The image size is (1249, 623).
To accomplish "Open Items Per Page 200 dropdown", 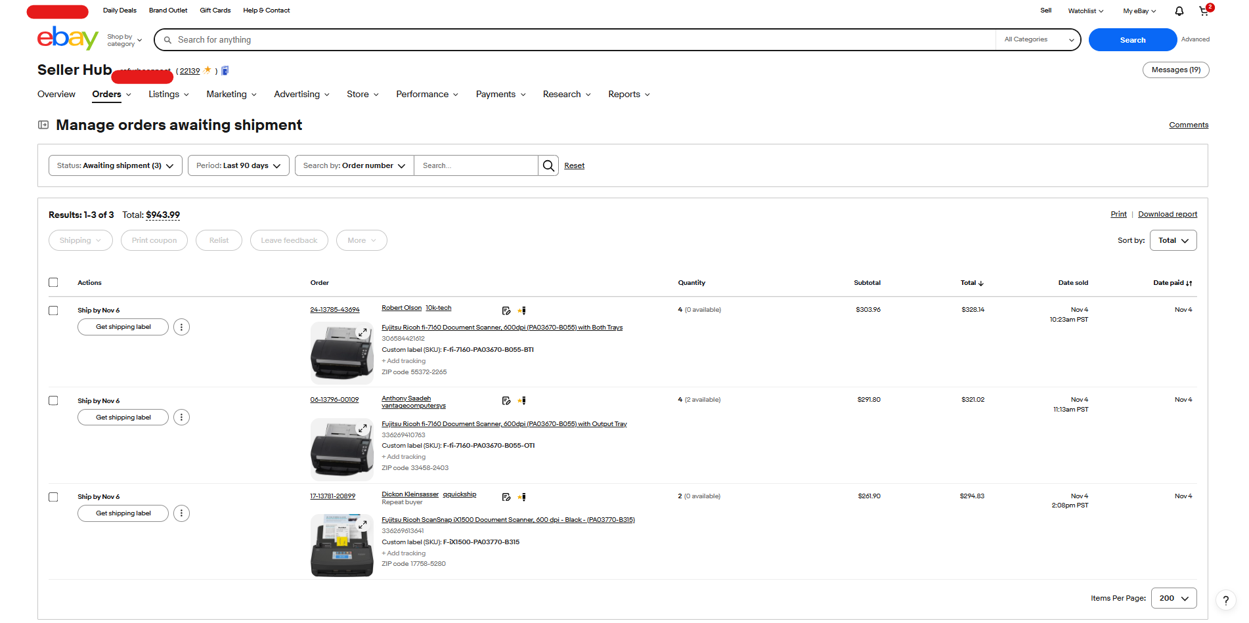I will (1173, 598).
